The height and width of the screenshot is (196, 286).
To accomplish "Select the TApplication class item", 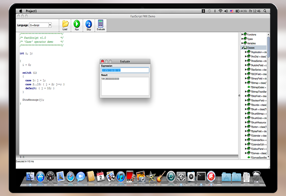I will click(x=257, y=52).
